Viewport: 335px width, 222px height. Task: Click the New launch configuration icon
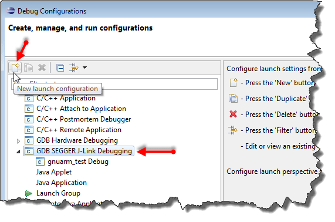15,68
